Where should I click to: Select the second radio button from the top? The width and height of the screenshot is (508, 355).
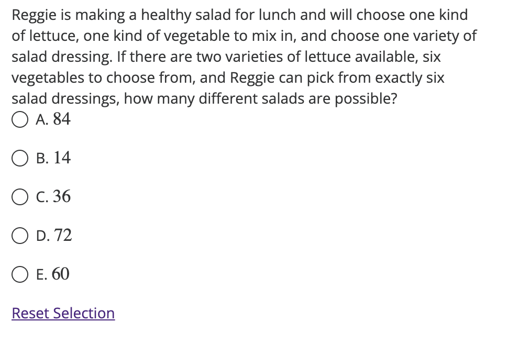(19, 158)
